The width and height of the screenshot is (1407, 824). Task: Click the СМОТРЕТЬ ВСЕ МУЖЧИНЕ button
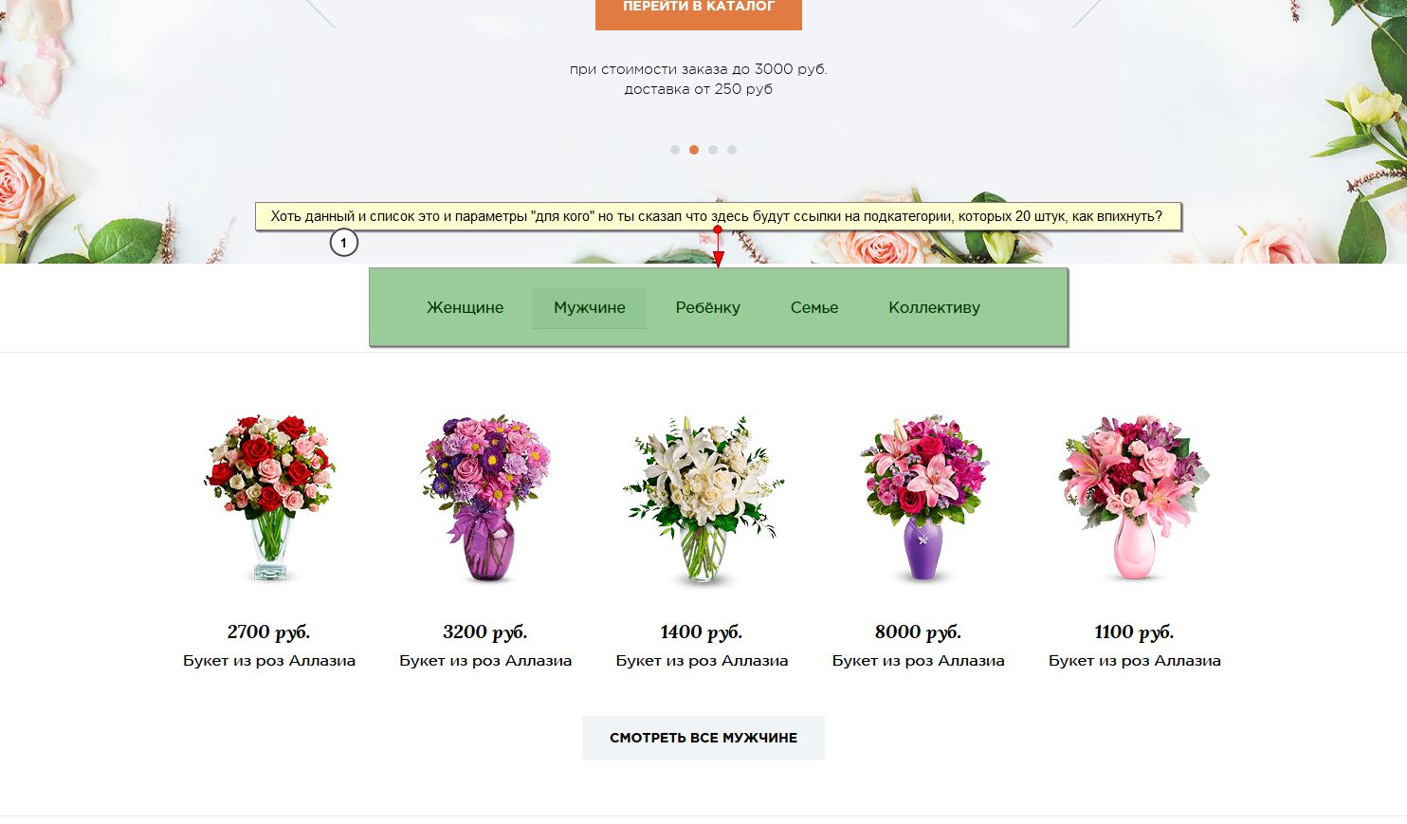(703, 738)
